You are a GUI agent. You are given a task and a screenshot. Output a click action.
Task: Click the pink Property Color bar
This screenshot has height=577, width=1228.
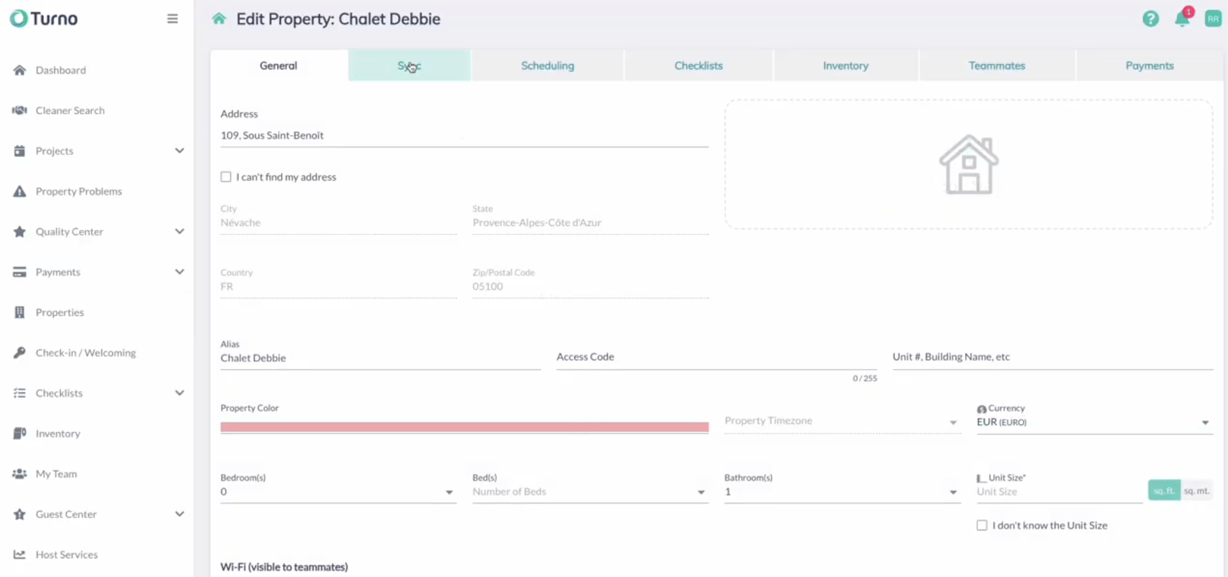[x=464, y=427]
